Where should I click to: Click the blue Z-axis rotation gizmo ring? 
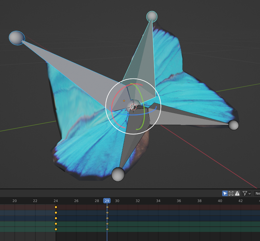(133, 114)
